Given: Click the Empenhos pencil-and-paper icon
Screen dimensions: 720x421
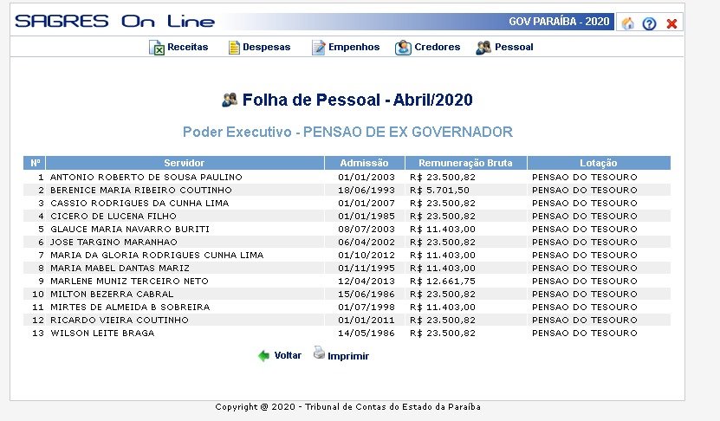Looking at the screenshot, I should click(318, 48).
